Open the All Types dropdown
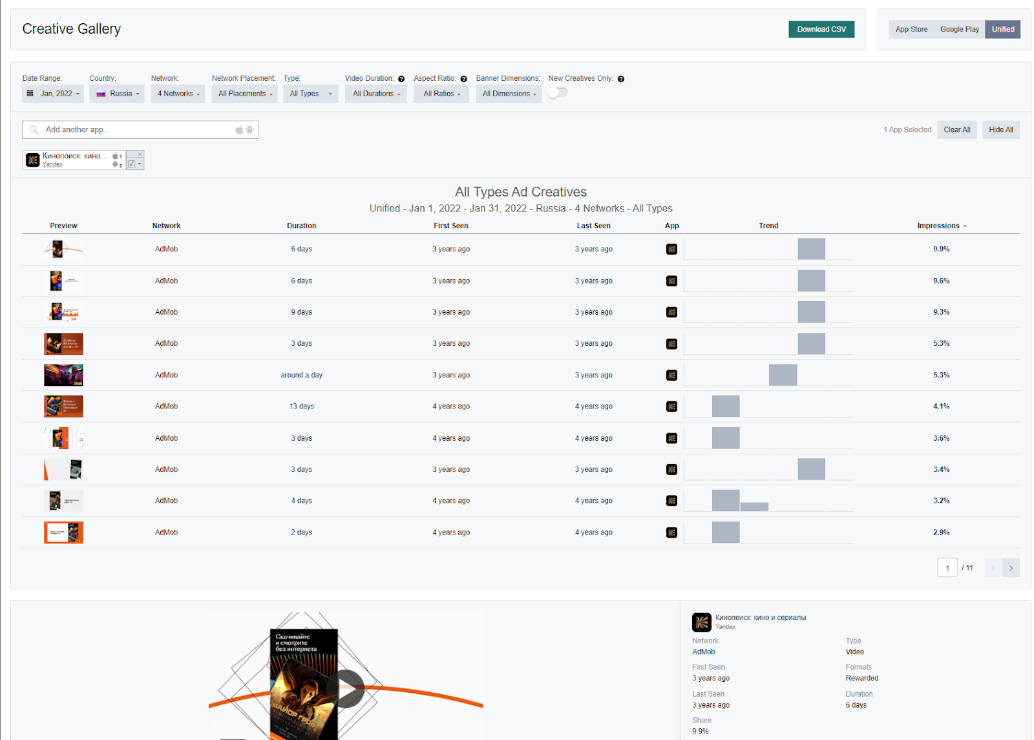This screenshot has width=1034, height=740. (311, 94)
